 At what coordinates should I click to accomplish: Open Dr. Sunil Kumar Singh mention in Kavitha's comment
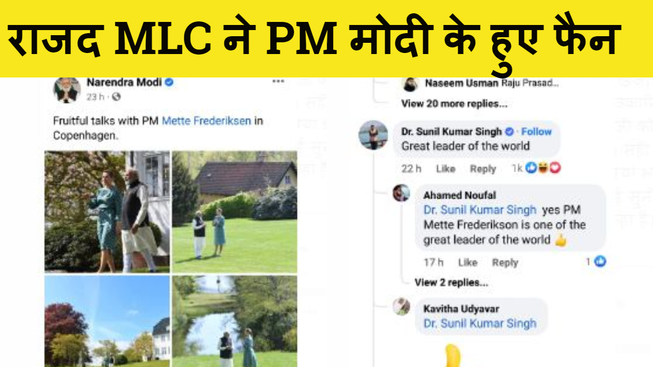pyautogui.click(x=480, y=323)
